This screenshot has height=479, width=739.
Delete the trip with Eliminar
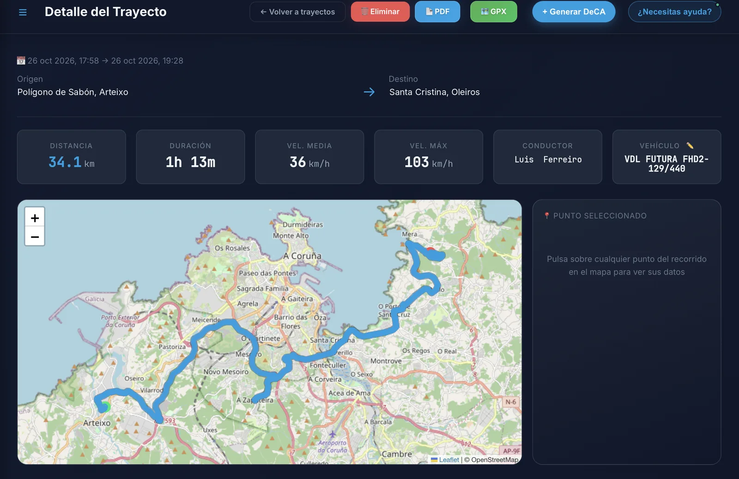(380, 12)
